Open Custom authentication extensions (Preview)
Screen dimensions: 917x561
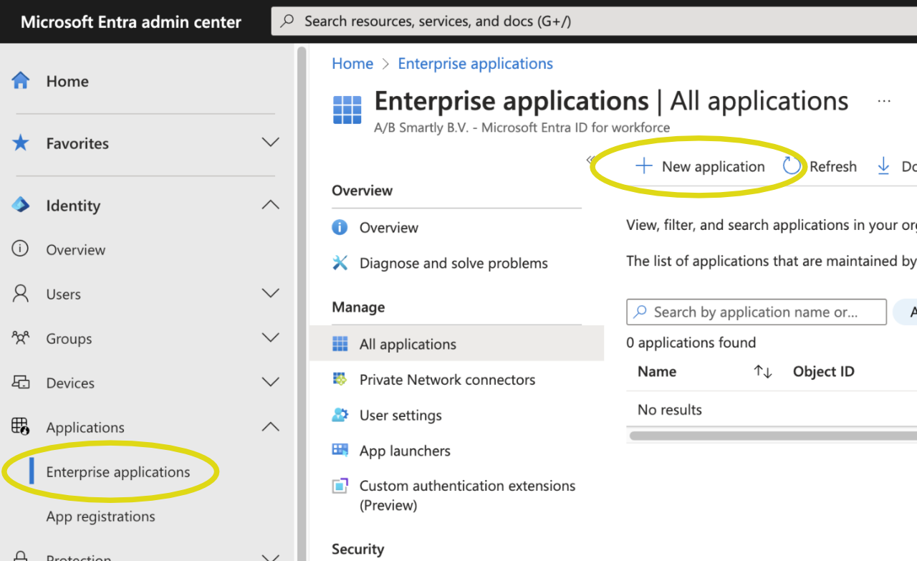(x=467, y=495)
